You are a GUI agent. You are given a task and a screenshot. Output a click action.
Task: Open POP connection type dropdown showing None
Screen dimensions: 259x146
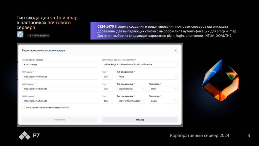point(147,77)
